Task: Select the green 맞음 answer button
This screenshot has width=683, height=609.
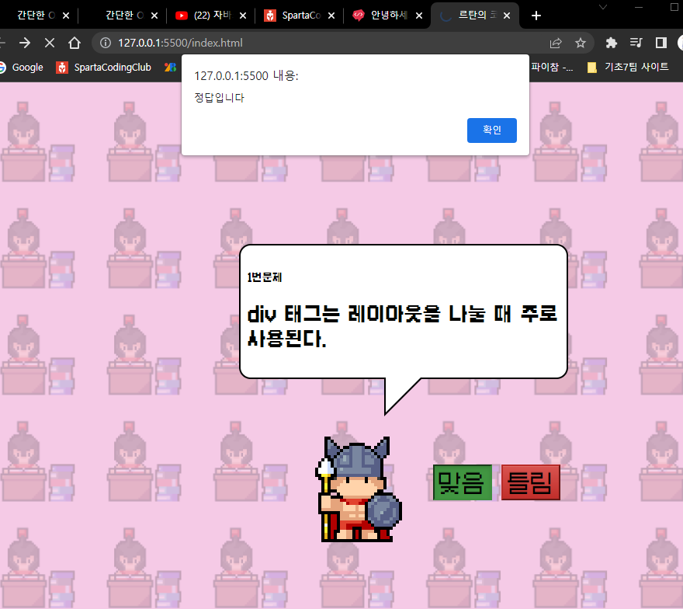Action: point(462,482)
